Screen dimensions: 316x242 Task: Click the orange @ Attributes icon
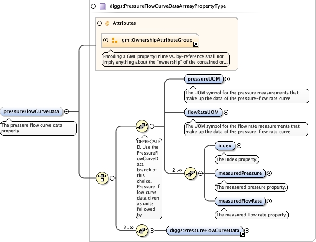pyautogui.click(x=107, y=23)
